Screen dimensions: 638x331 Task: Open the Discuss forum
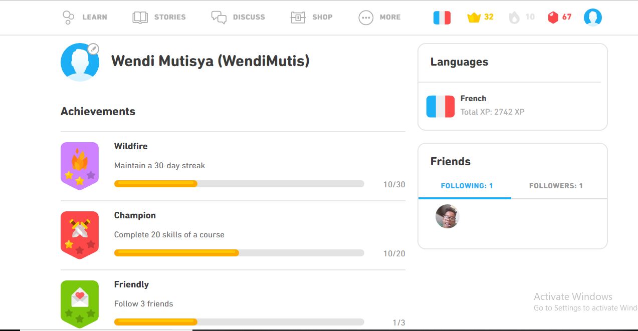(x=238, y=17)
